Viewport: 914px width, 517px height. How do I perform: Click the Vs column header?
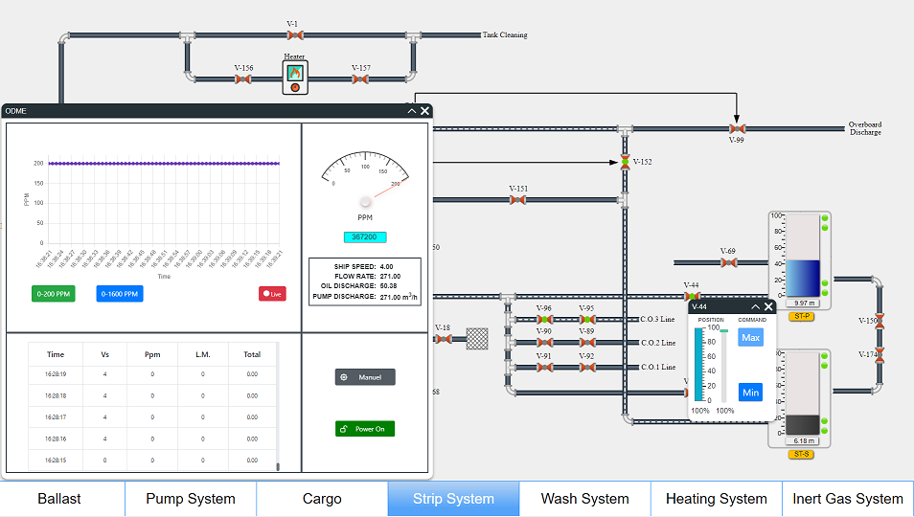(x=105, y=354)
